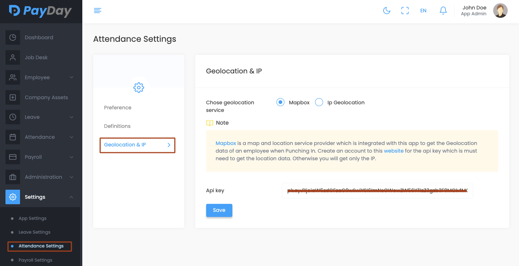Viewport: 519px width, 266px height.
Task: Enter fullscreen mode using frame icon
Action: tap(405, 11)
